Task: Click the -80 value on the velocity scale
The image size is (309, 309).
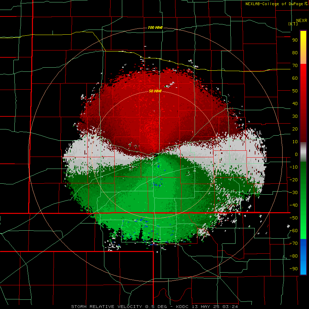Action: (x=294, y=256)
